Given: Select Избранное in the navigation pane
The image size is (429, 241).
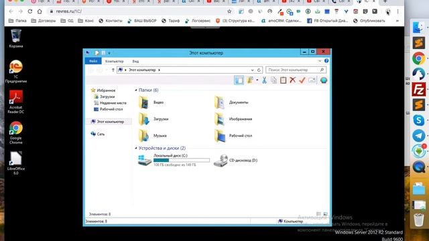Looking at the screenshot, I should coord(103,90).
